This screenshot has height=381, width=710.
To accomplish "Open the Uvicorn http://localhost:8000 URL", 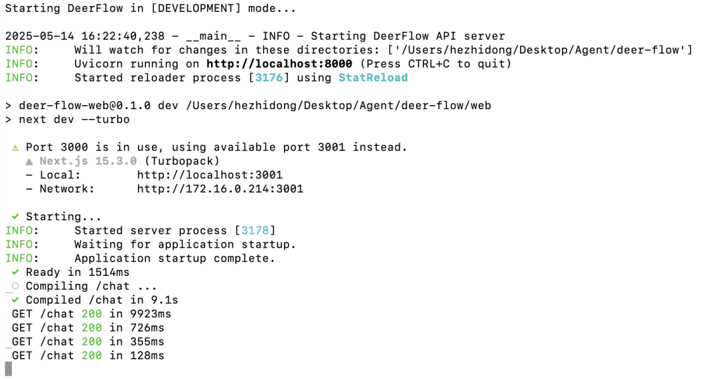I will (x=279, y=64).
